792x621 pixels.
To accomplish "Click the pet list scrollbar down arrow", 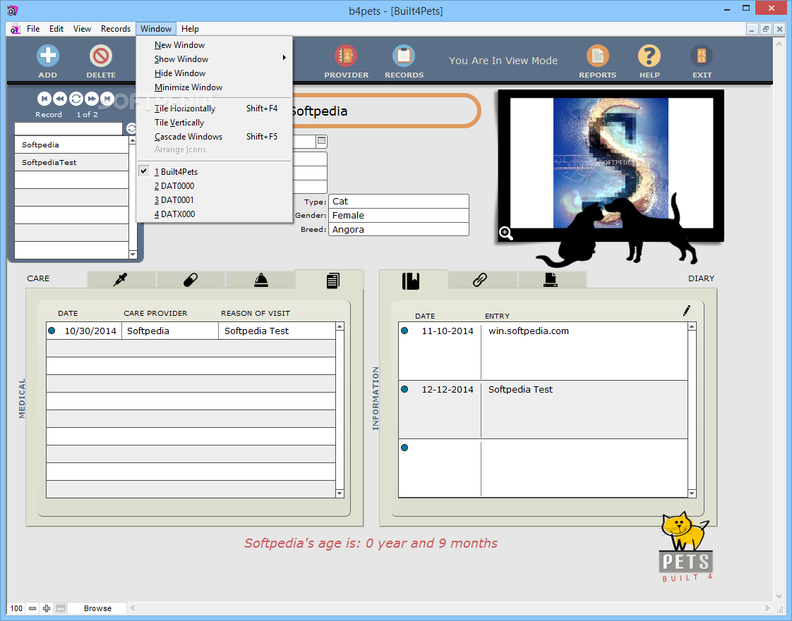I will click(x=133, y=254).
